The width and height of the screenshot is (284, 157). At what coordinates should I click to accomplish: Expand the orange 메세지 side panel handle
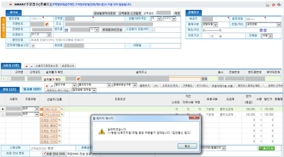pyautogui.click(x=3, y=27)
